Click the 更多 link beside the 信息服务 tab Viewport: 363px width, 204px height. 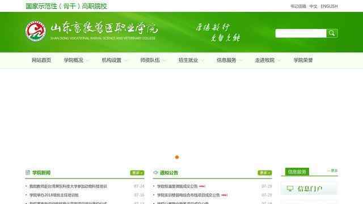pos(333,171)
